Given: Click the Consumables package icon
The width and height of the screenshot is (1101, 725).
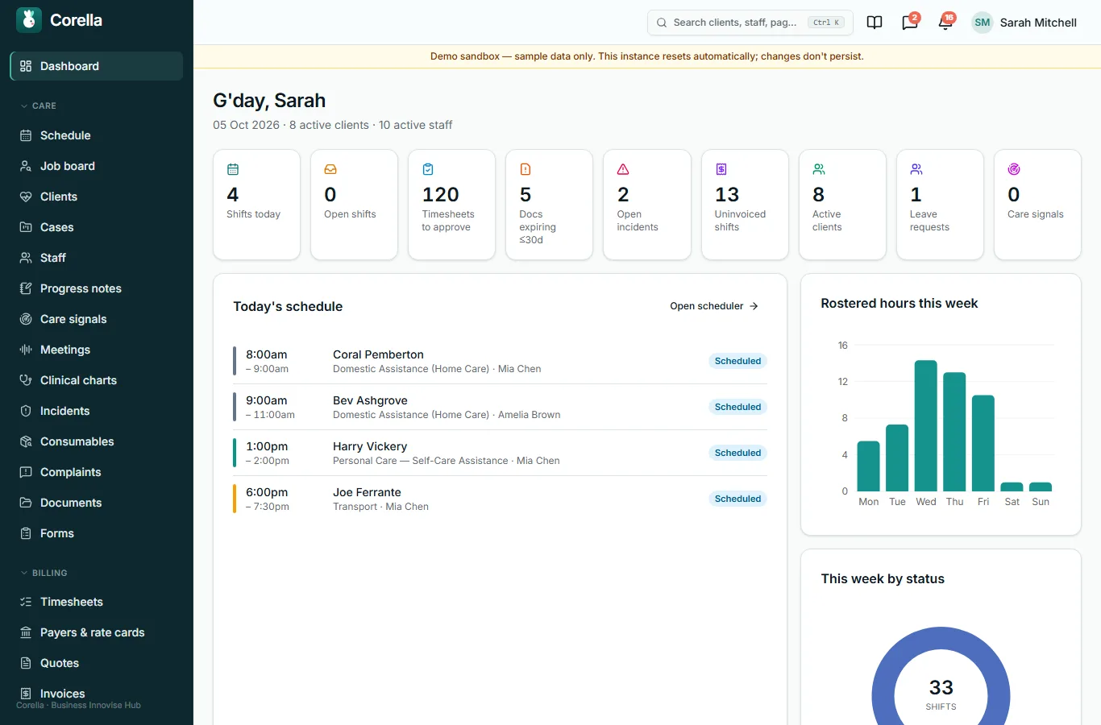Looking at the screenshot, I should pos(26,441).
